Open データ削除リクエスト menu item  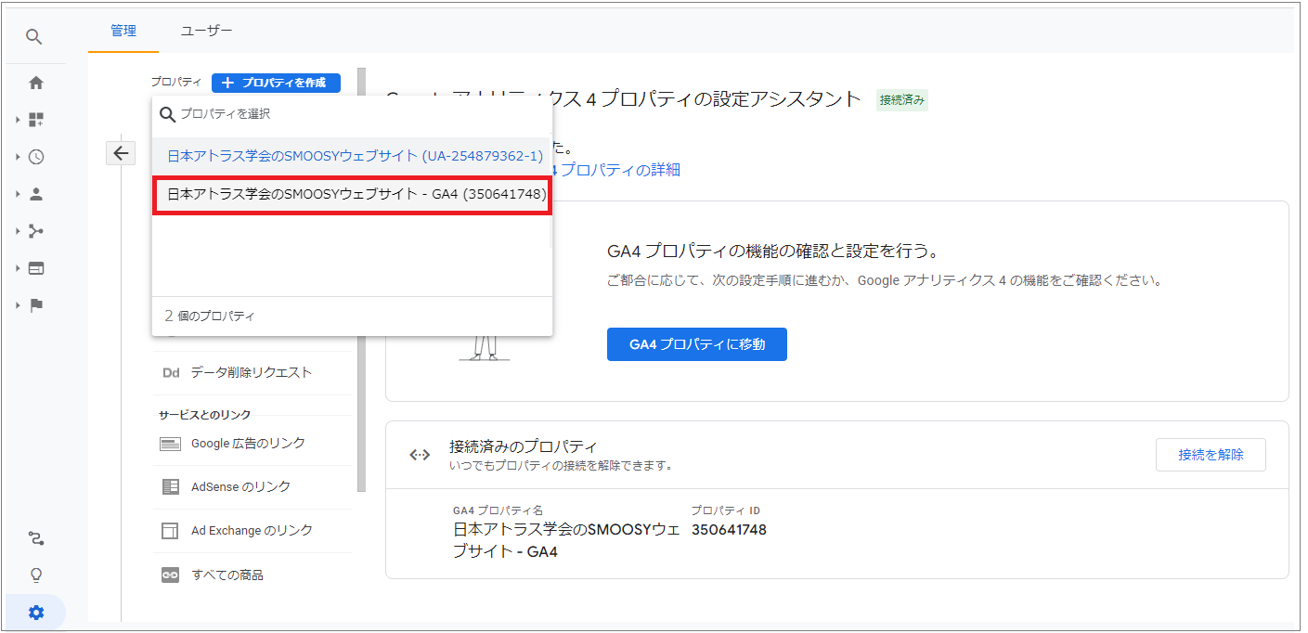251,372
